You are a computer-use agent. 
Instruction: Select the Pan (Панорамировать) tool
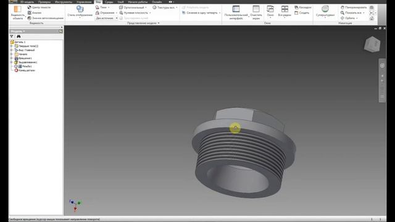point(354,7)
